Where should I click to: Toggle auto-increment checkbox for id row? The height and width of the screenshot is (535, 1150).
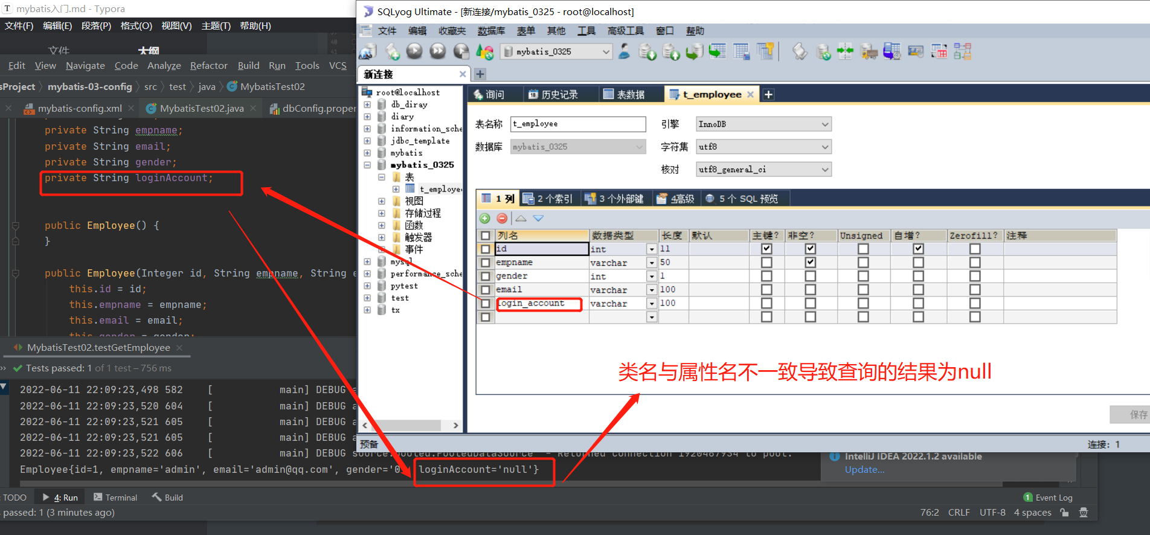[918, 249]
